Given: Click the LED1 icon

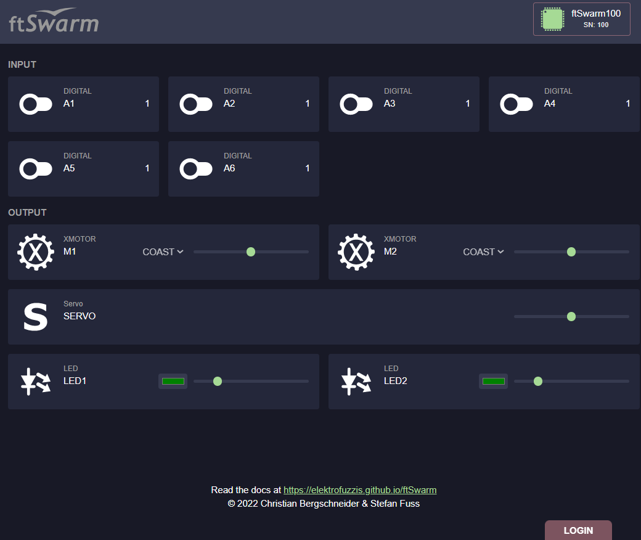Looking at the screenshot, I should coord(35,381).
